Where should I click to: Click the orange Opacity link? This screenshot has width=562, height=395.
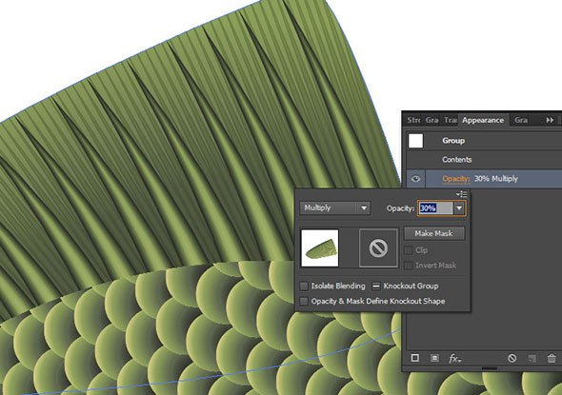[x=456, y=179]
